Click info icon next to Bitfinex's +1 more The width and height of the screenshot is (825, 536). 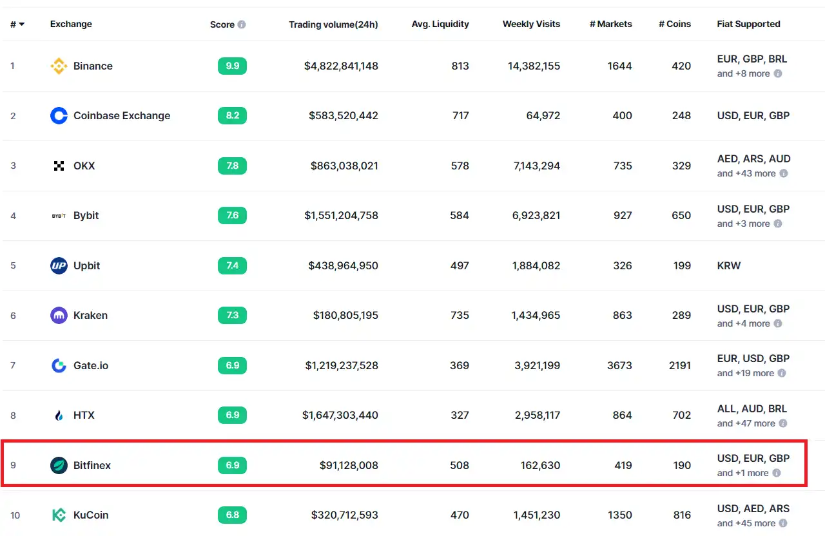(777, 473)
